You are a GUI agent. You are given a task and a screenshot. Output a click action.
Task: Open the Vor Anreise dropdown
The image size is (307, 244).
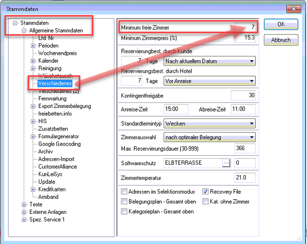point(210,81)
